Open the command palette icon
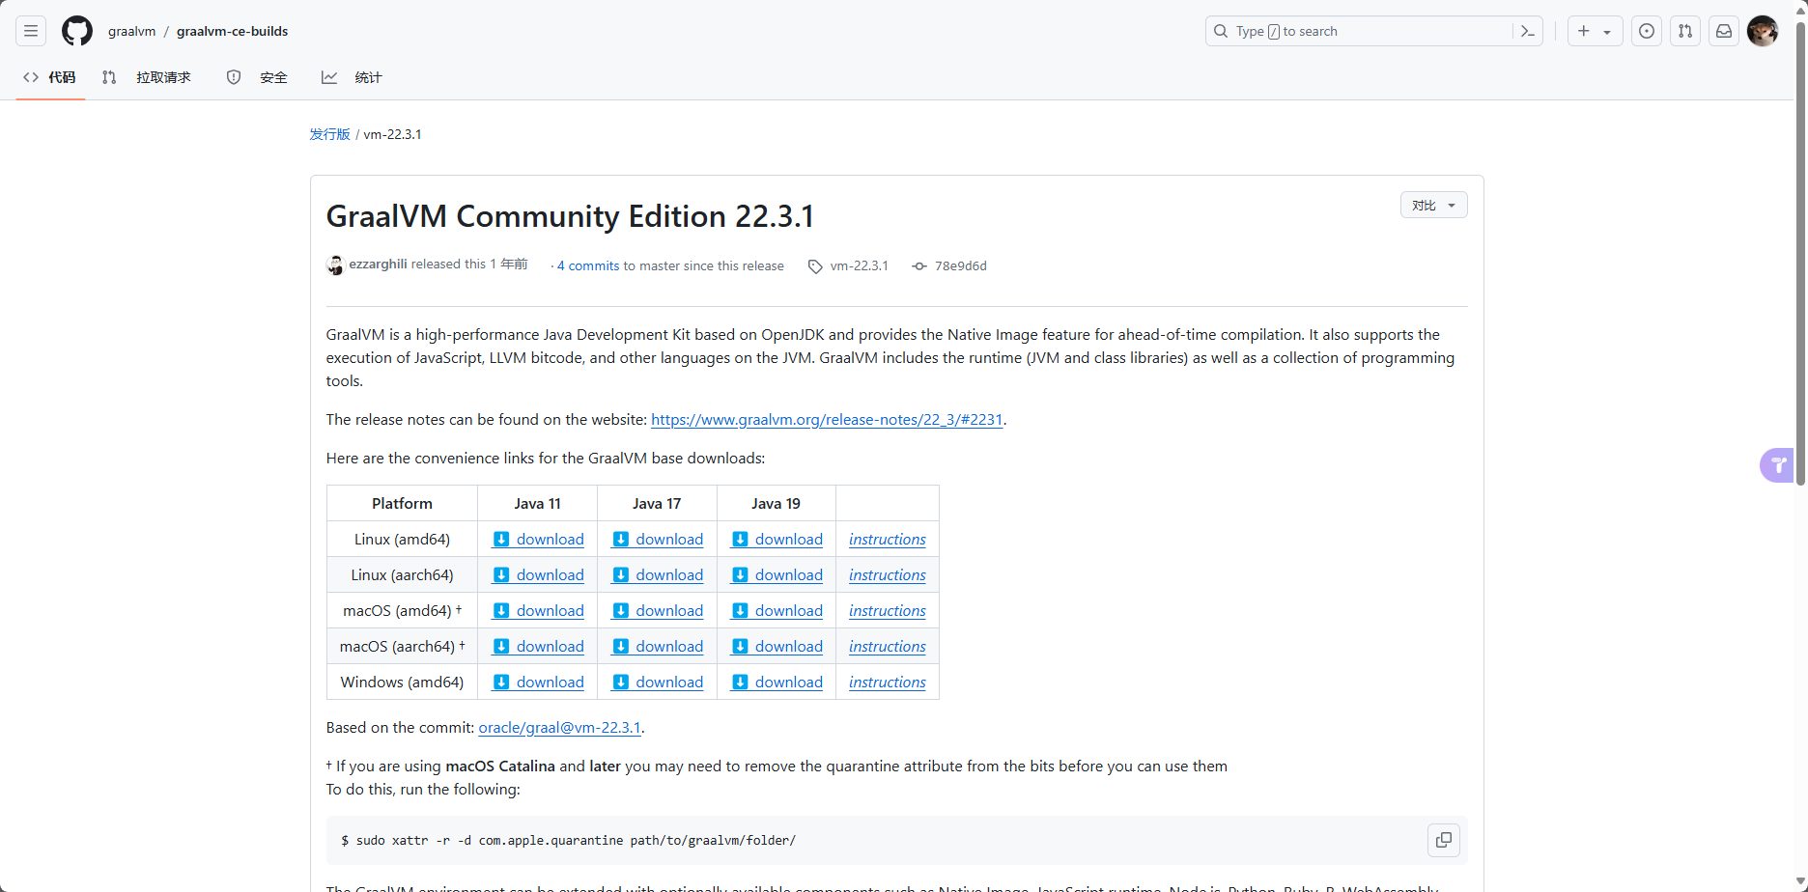1808x892 pixels. point(1527,31)
